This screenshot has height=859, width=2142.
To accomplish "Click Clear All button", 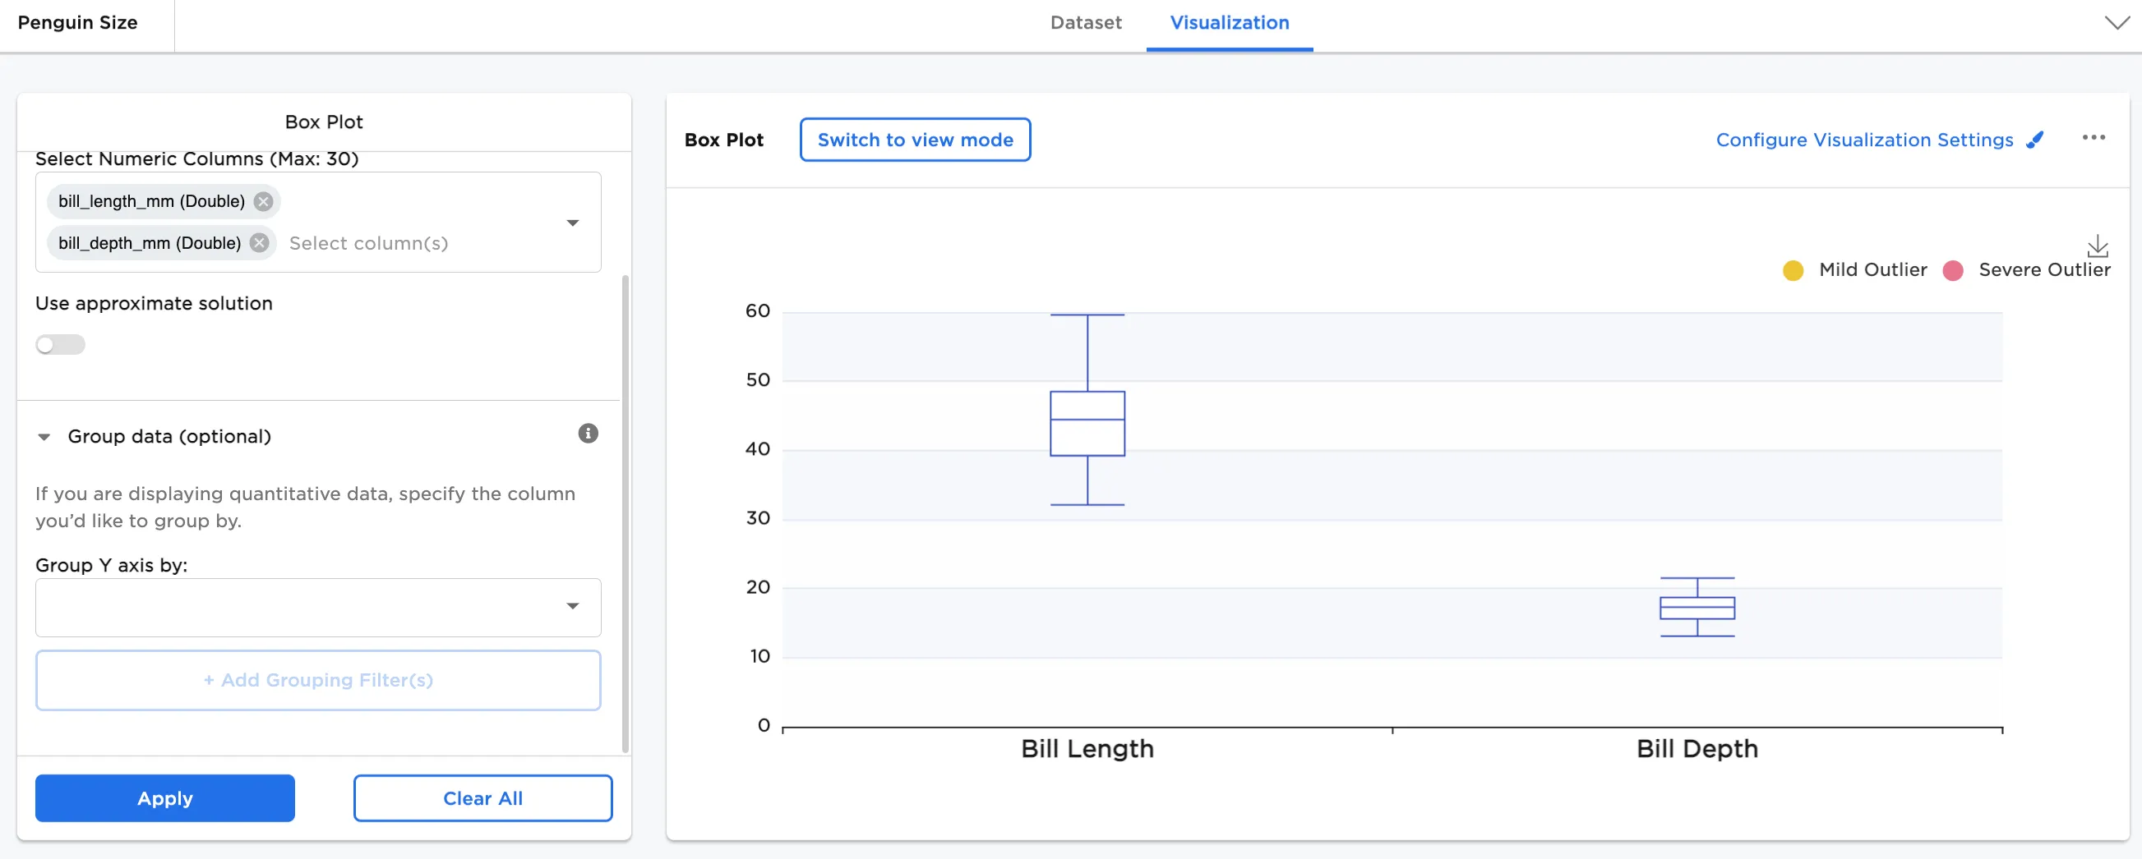I will [482, 797].
